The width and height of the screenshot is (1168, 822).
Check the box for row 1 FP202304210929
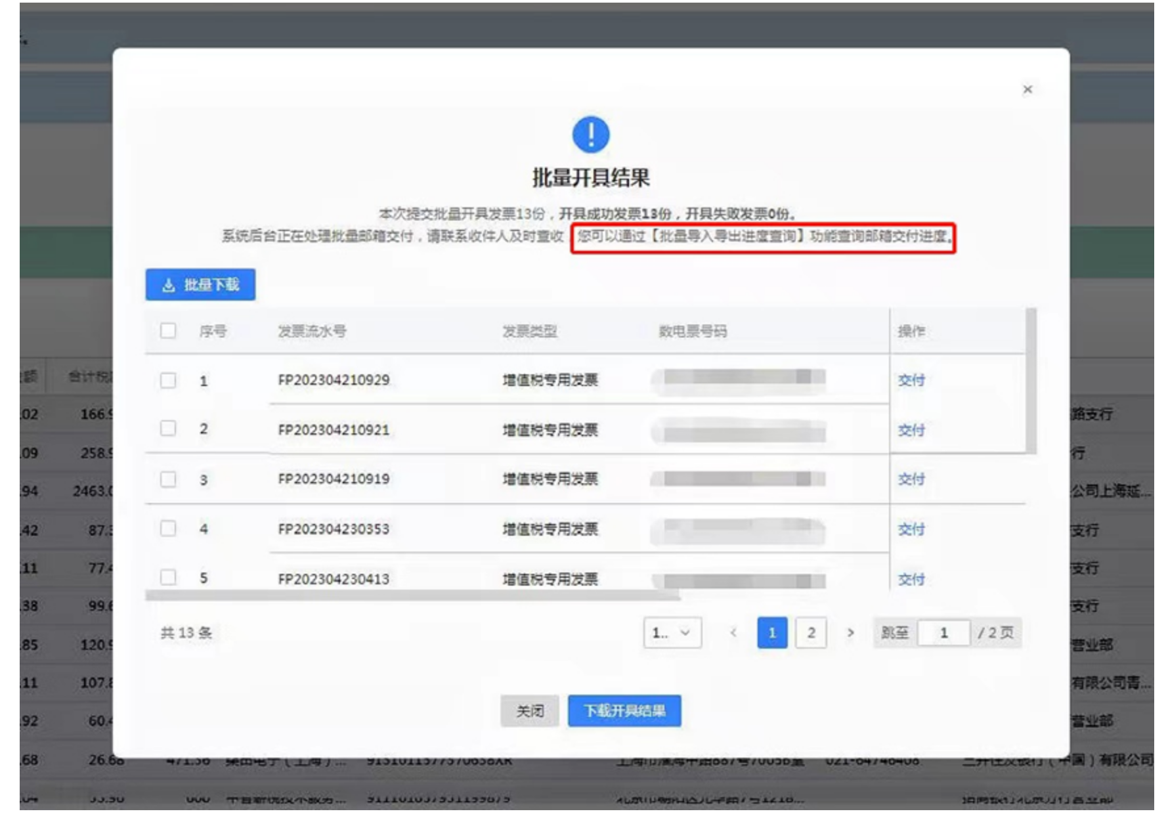168,380
